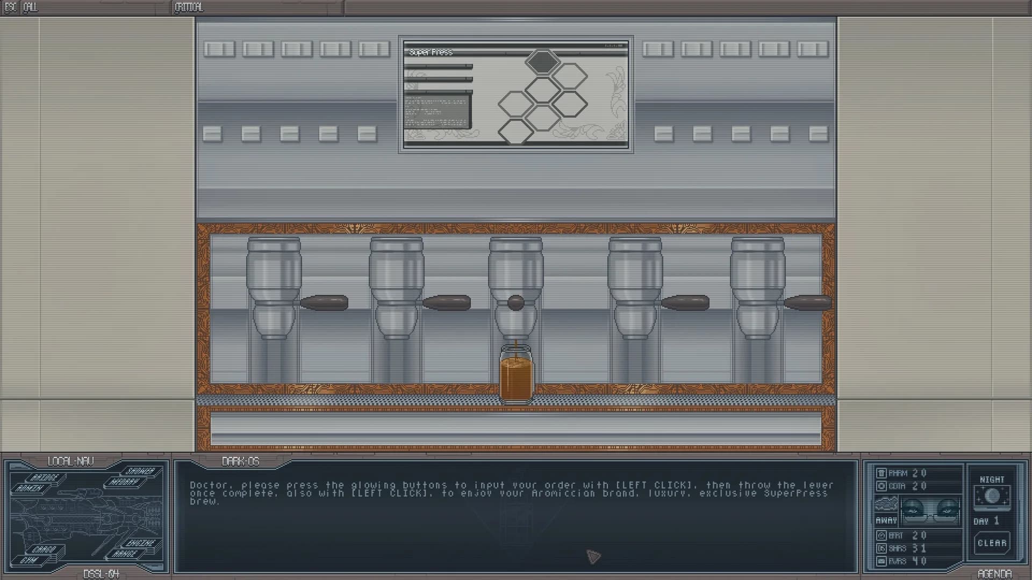Push third small button in lower-left row
The height and width of the screenshot is (580, 1032).
point(290,134)
